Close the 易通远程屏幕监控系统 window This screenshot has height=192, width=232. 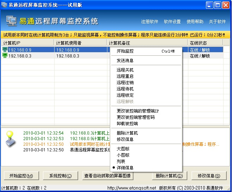click(x=226, y=5)
